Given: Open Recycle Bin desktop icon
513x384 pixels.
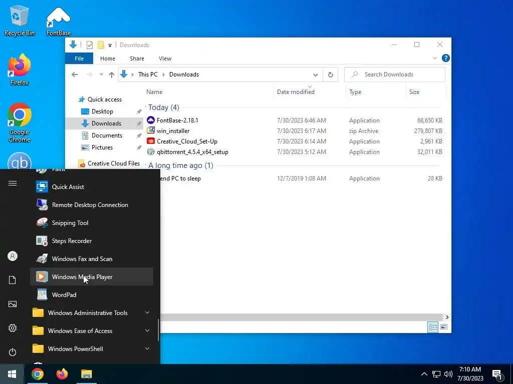Looking at the screenshot, I should pos(20,20).
